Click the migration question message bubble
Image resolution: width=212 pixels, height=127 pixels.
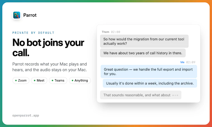click(x=144, y=41)
